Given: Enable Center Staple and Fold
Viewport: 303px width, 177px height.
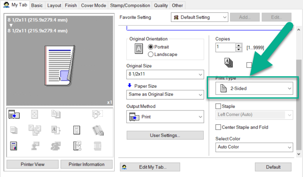Looking at the screenshot, I should coord(218,127).
